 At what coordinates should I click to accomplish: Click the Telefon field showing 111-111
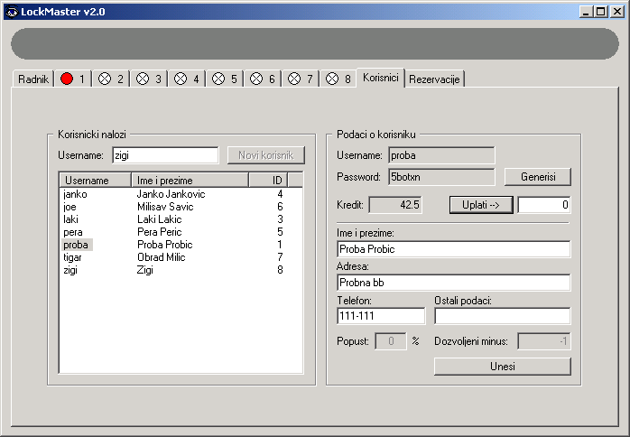[381, 316]
